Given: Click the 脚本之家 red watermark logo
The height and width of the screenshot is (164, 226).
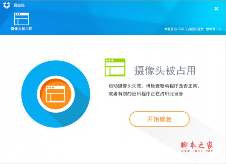Looking at the screenshot, I should click(x=197, y=145).
